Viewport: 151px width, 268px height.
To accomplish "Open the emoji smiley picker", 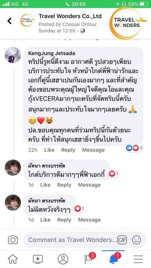I will coord(137,240).
